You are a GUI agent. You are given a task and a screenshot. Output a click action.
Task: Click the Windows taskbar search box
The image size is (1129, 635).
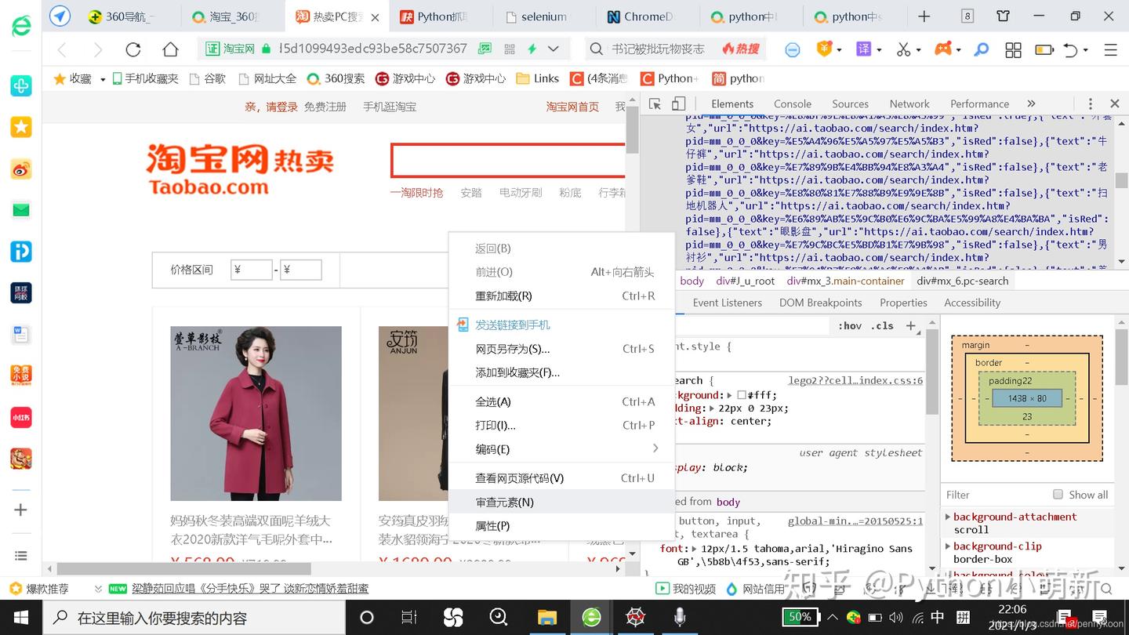click(x=194, y=618)
